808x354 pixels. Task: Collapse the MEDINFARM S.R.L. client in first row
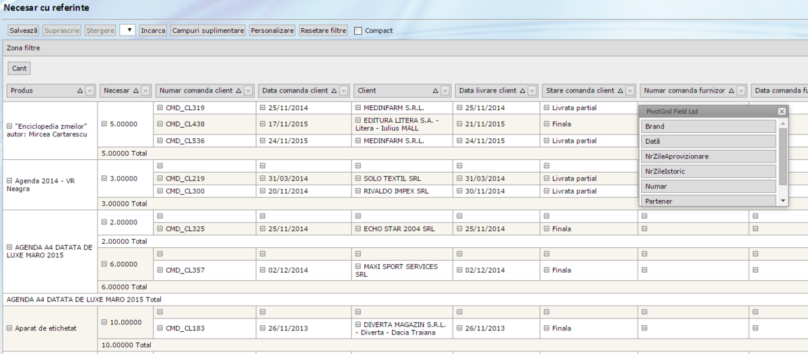pyautogui.click(x=358, y=107)
